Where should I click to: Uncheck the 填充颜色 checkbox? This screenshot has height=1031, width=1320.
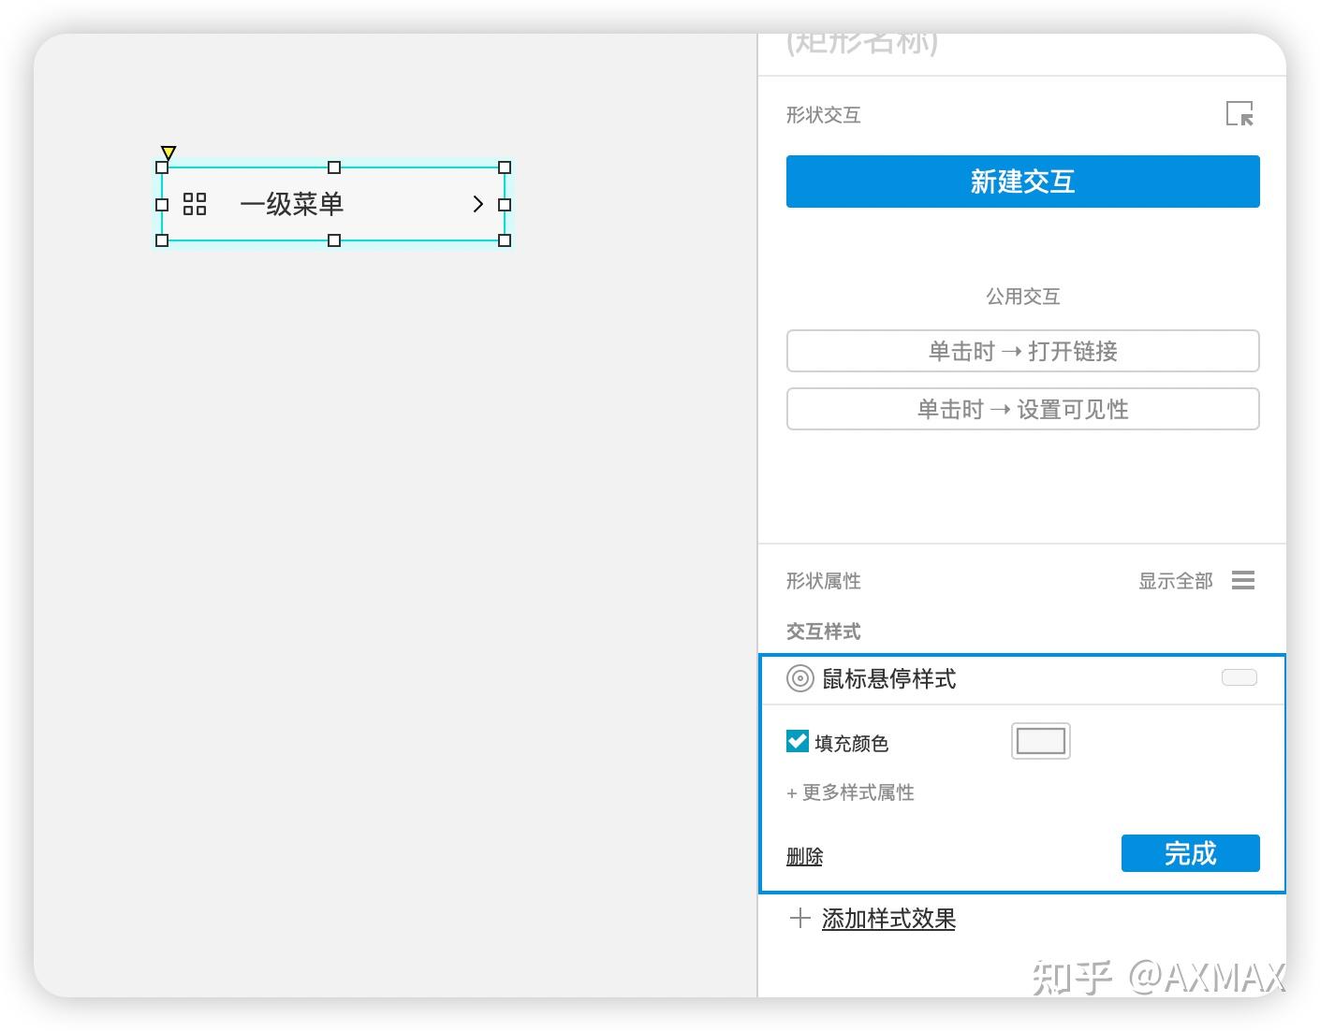tap(797, 740)
